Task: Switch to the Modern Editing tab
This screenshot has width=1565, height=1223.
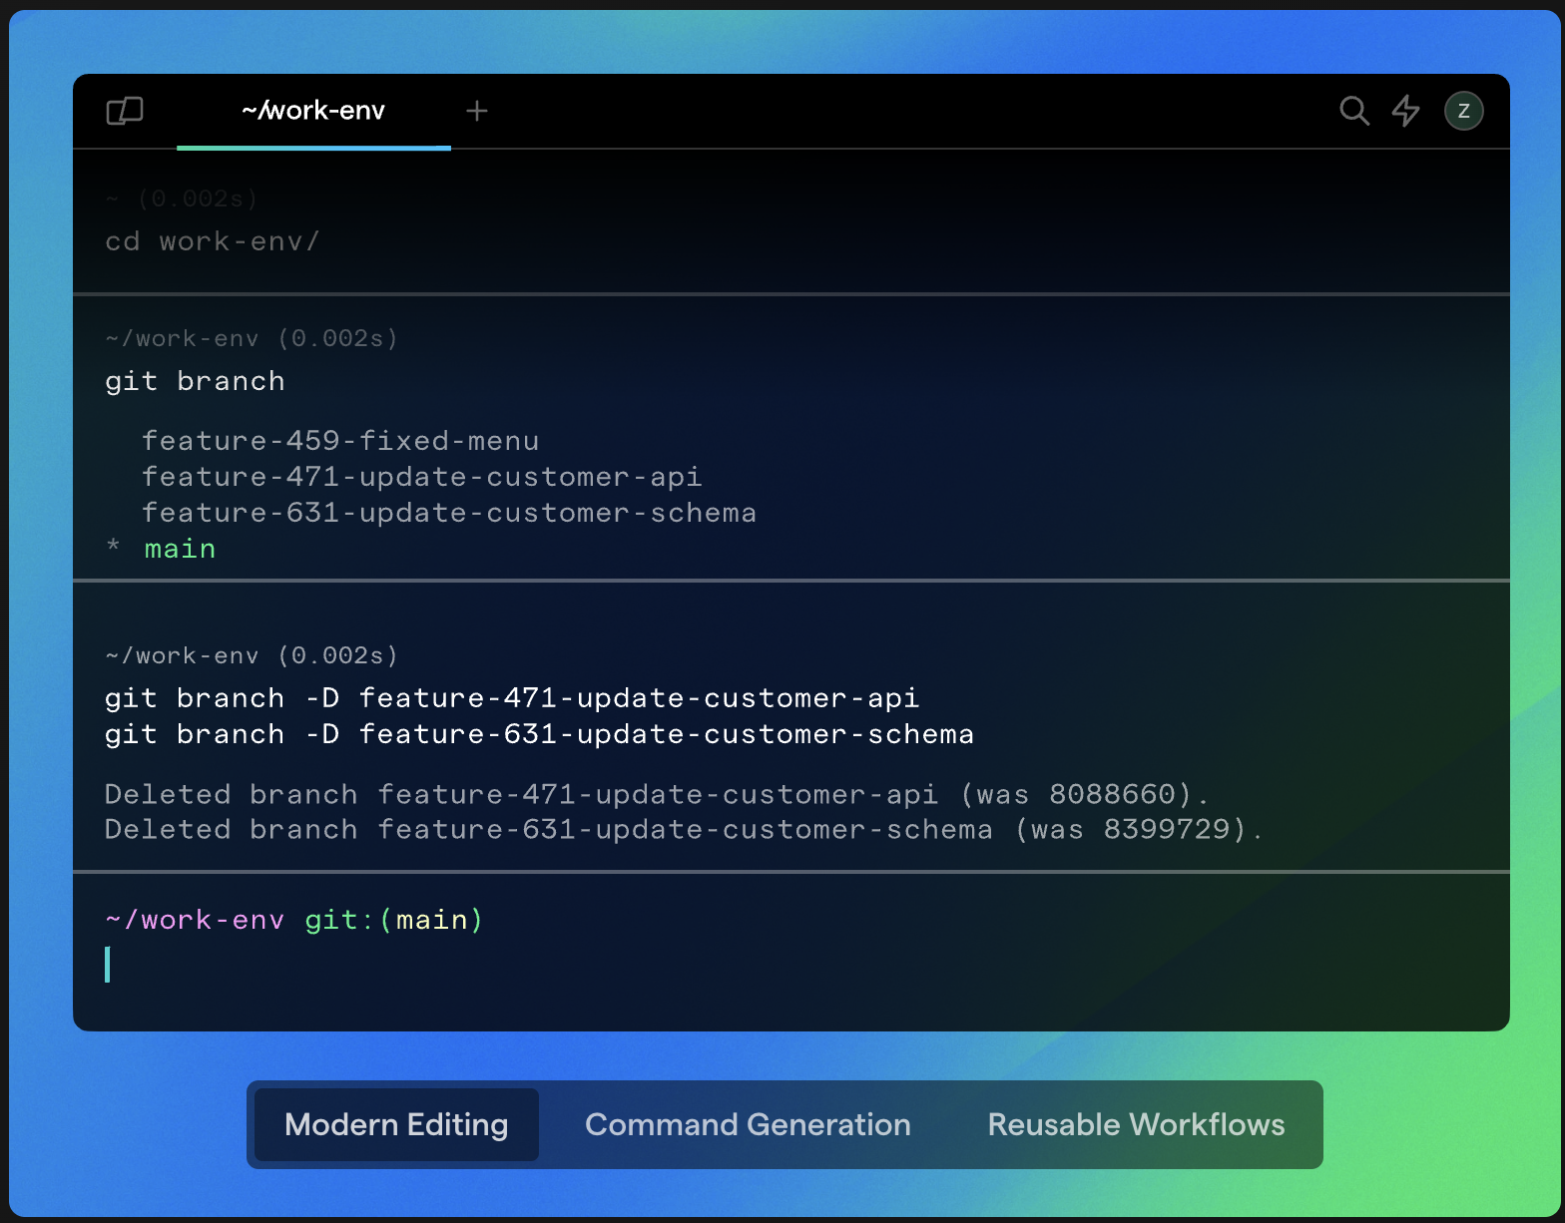Action: pos(396,1124)
